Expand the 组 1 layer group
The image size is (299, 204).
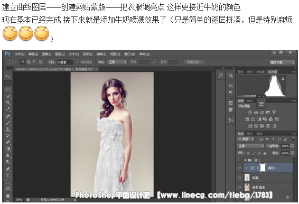pos(246,160)
